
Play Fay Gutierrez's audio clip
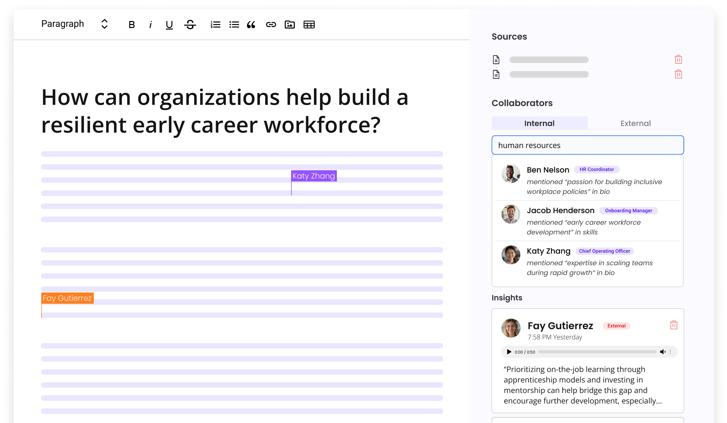coord(509,352)
